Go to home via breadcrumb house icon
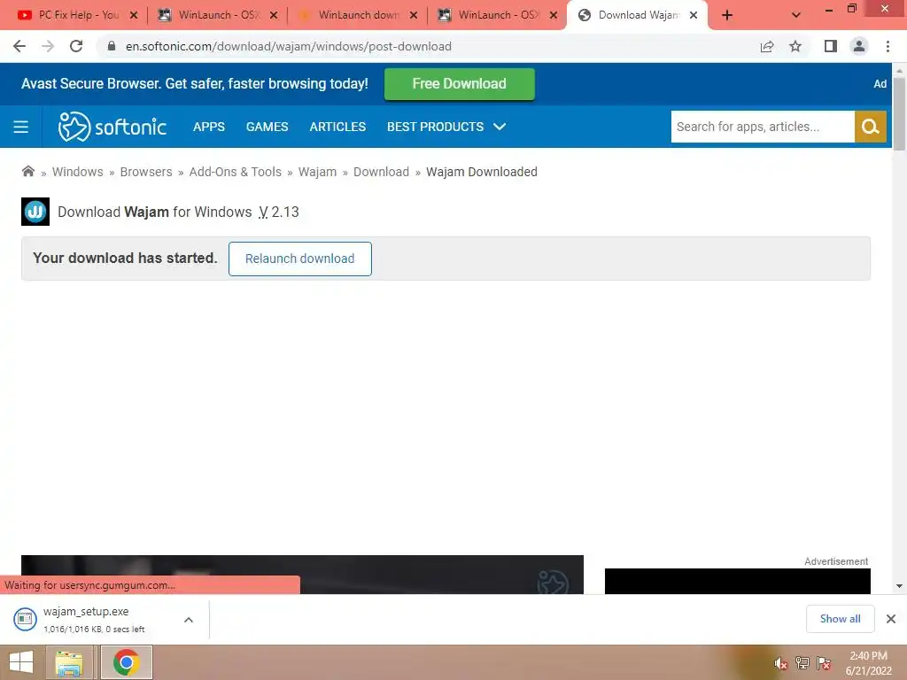Screen dimensions: 907x680 tap(27, 171)
